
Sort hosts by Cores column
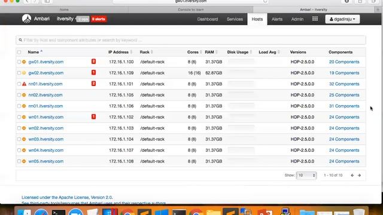pyautogui.click(x=194, y=52)
